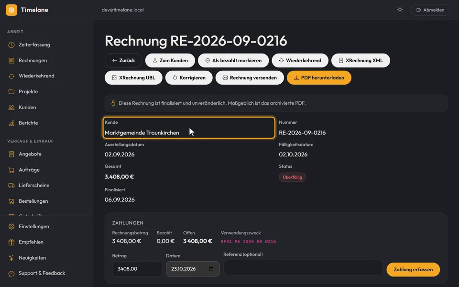The image size is (459, 287).
Task: Export the XRechnung XML file
Action: (x=361, y=60)
